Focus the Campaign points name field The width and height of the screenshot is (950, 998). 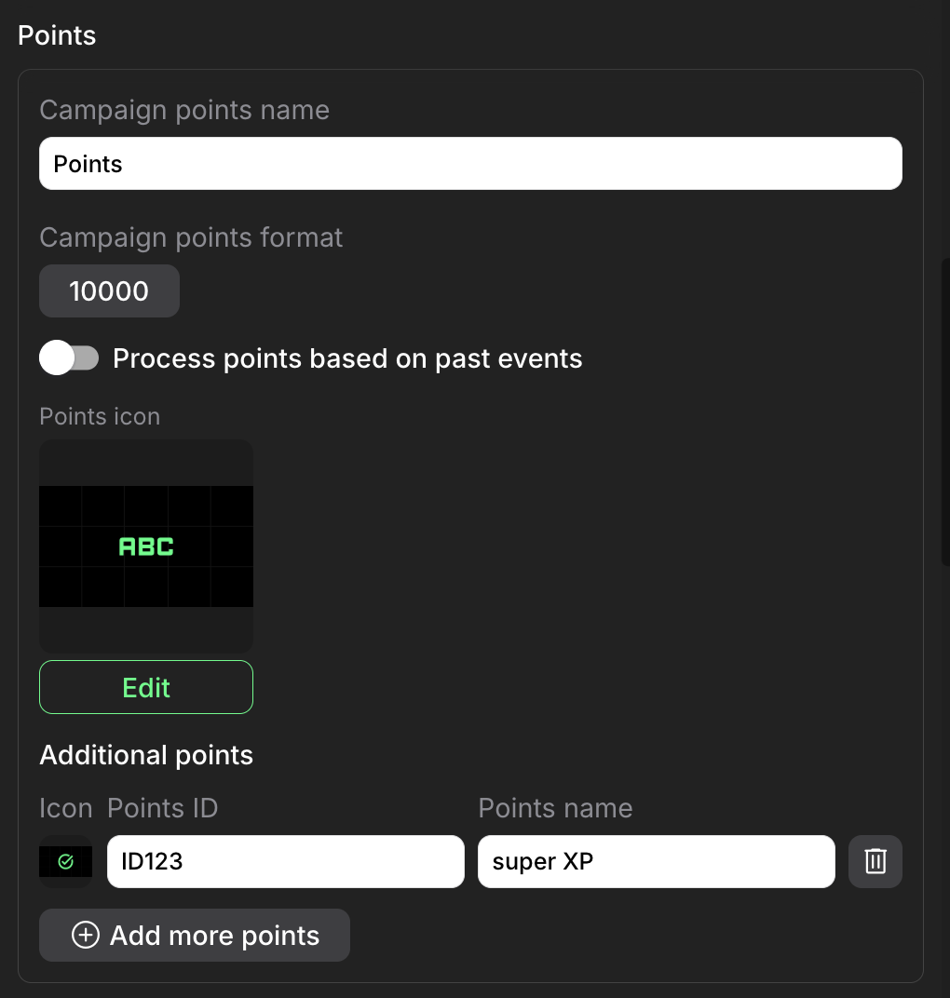(x=470, y=164)
